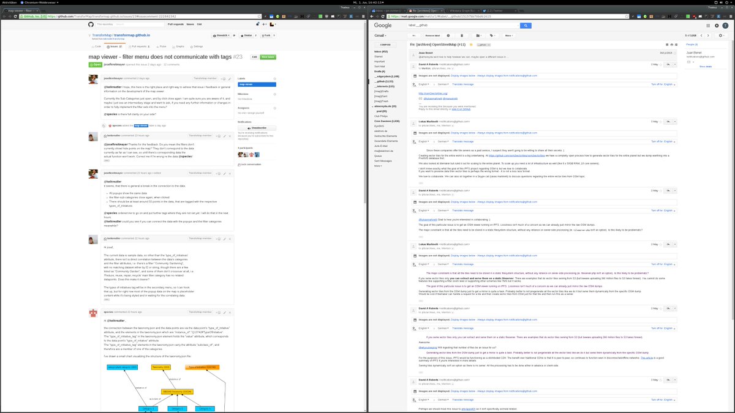Bookmark the GitHub page with the star icon
The image size is (735, 413).
coord(259,16)
